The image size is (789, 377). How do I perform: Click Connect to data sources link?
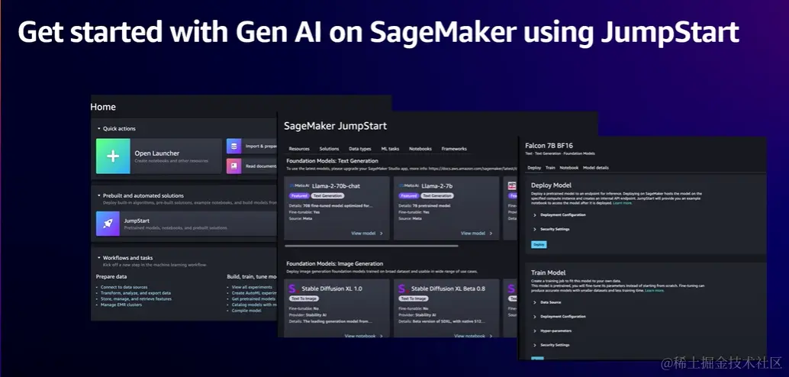point(124,287)
